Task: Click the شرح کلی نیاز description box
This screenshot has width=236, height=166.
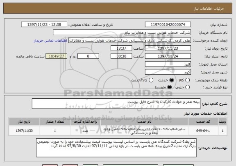Action: pos(116,104)
